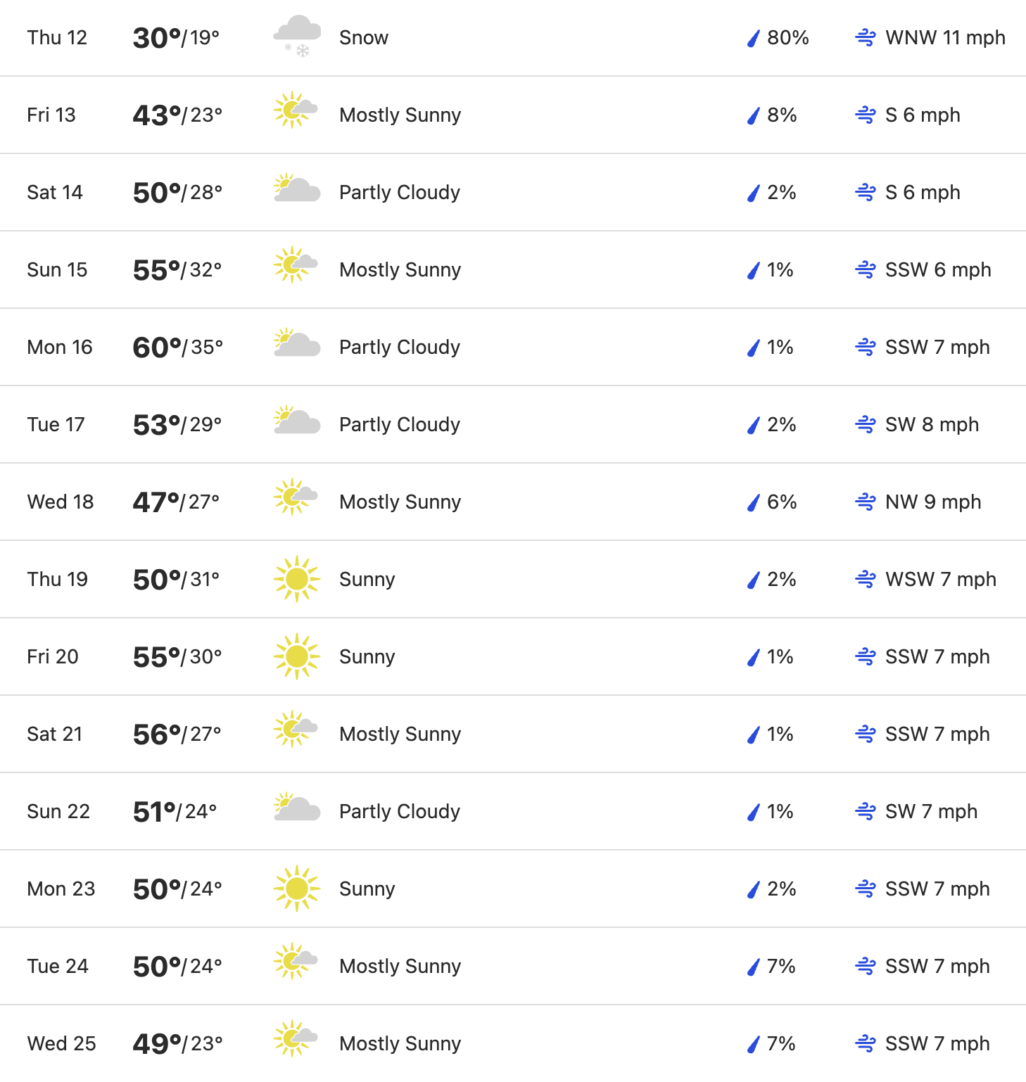
Task: Click the sunny sun icon for Thu 19
Action: pyautogui.click(x=297, y=579)
